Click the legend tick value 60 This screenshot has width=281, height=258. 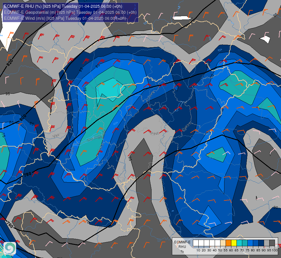(231, 250)
